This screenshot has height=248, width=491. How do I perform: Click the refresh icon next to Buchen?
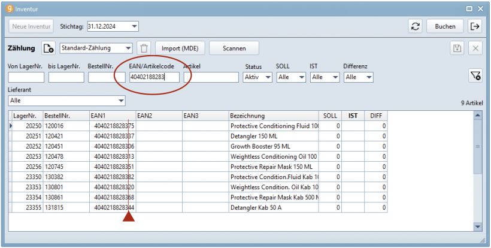click(415, 26)
